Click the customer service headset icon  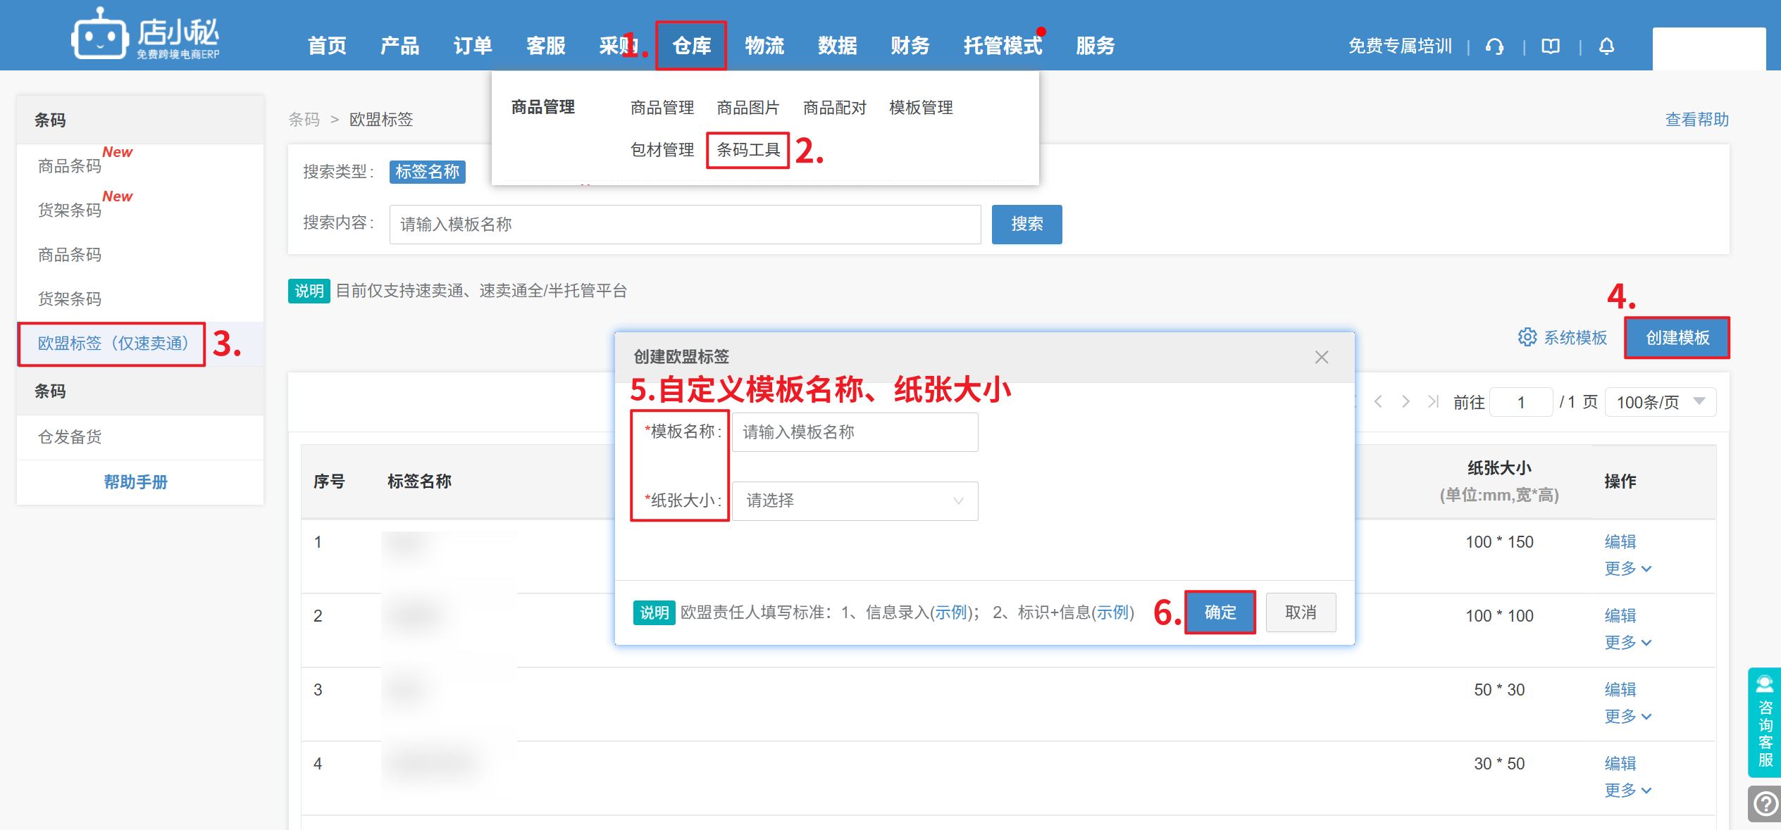[1494, 46]
